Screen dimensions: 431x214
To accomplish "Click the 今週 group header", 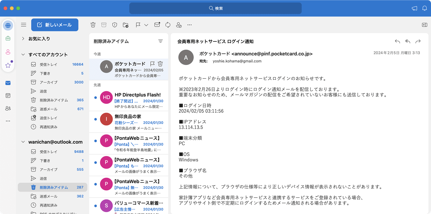I will (97, 54).
